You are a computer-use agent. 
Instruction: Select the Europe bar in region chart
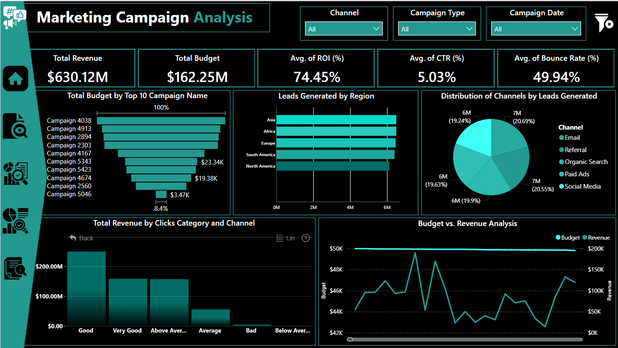[336, 143]
